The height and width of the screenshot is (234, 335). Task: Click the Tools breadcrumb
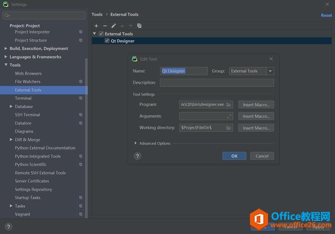97,14
